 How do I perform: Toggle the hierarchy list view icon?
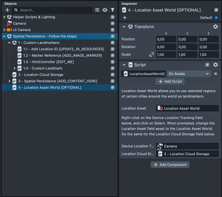(97, 10)
